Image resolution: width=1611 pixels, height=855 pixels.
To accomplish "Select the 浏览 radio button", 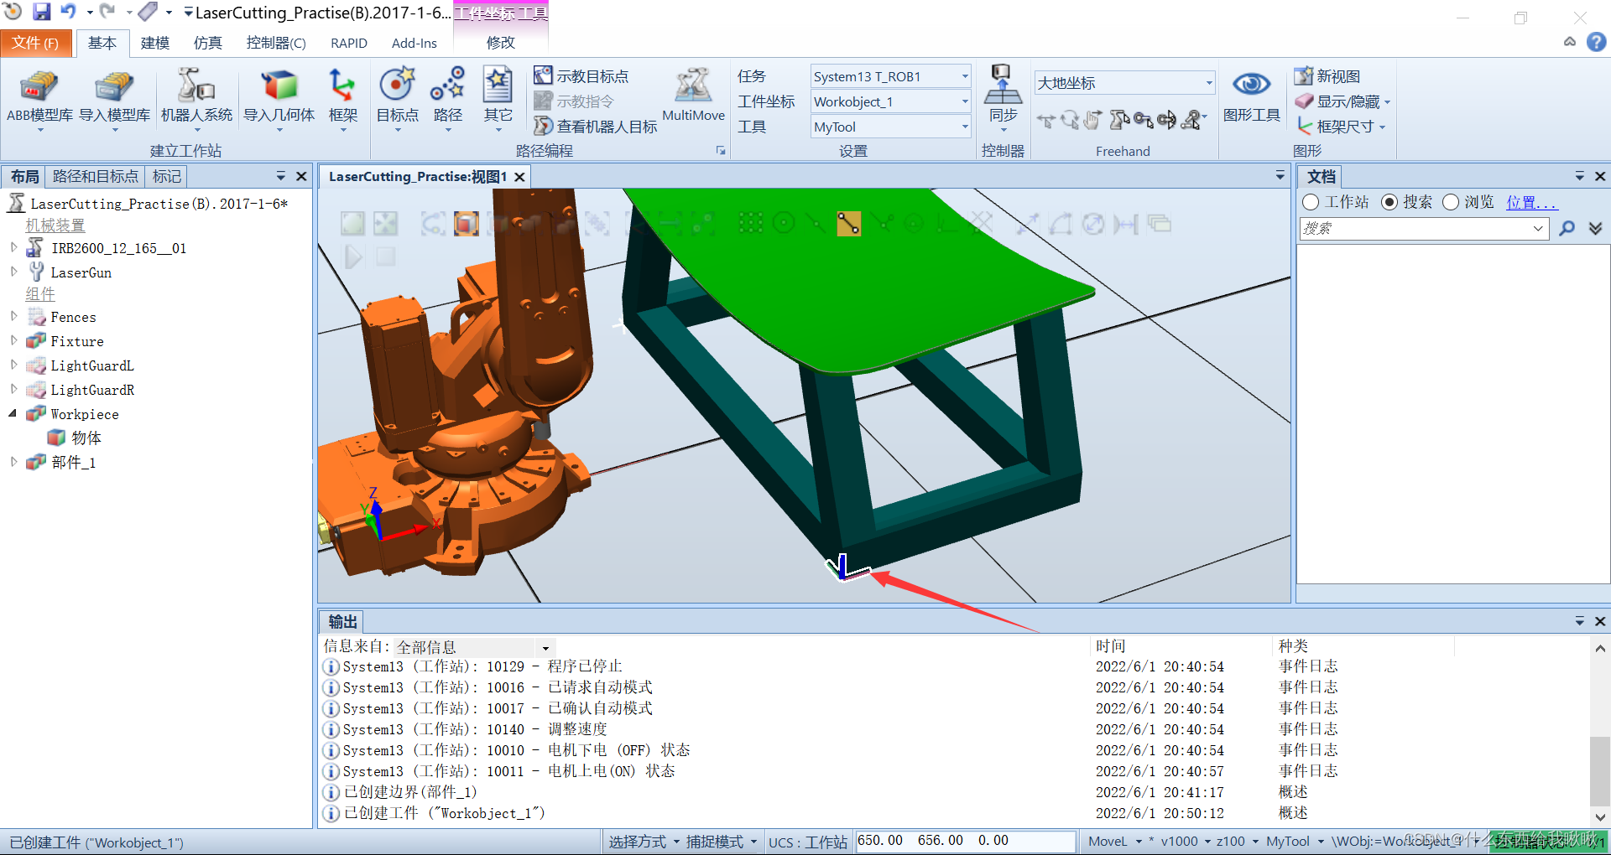I will point(1451,202).
